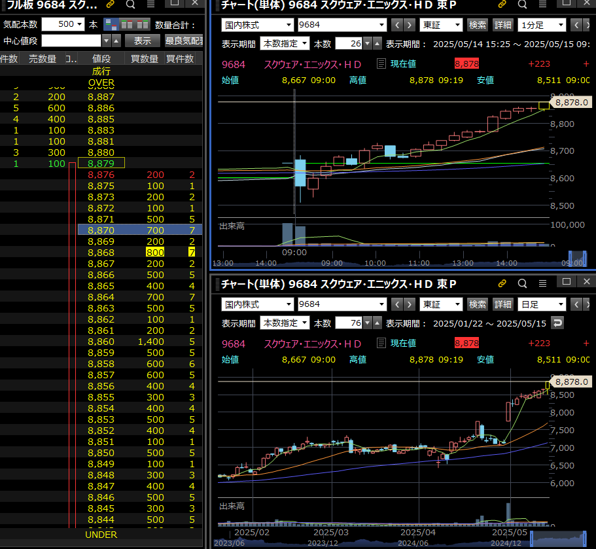Click left arrow beside 日足 dropdown
The width and height of the screenshot is (596, 549).
[x=576, y=304]
